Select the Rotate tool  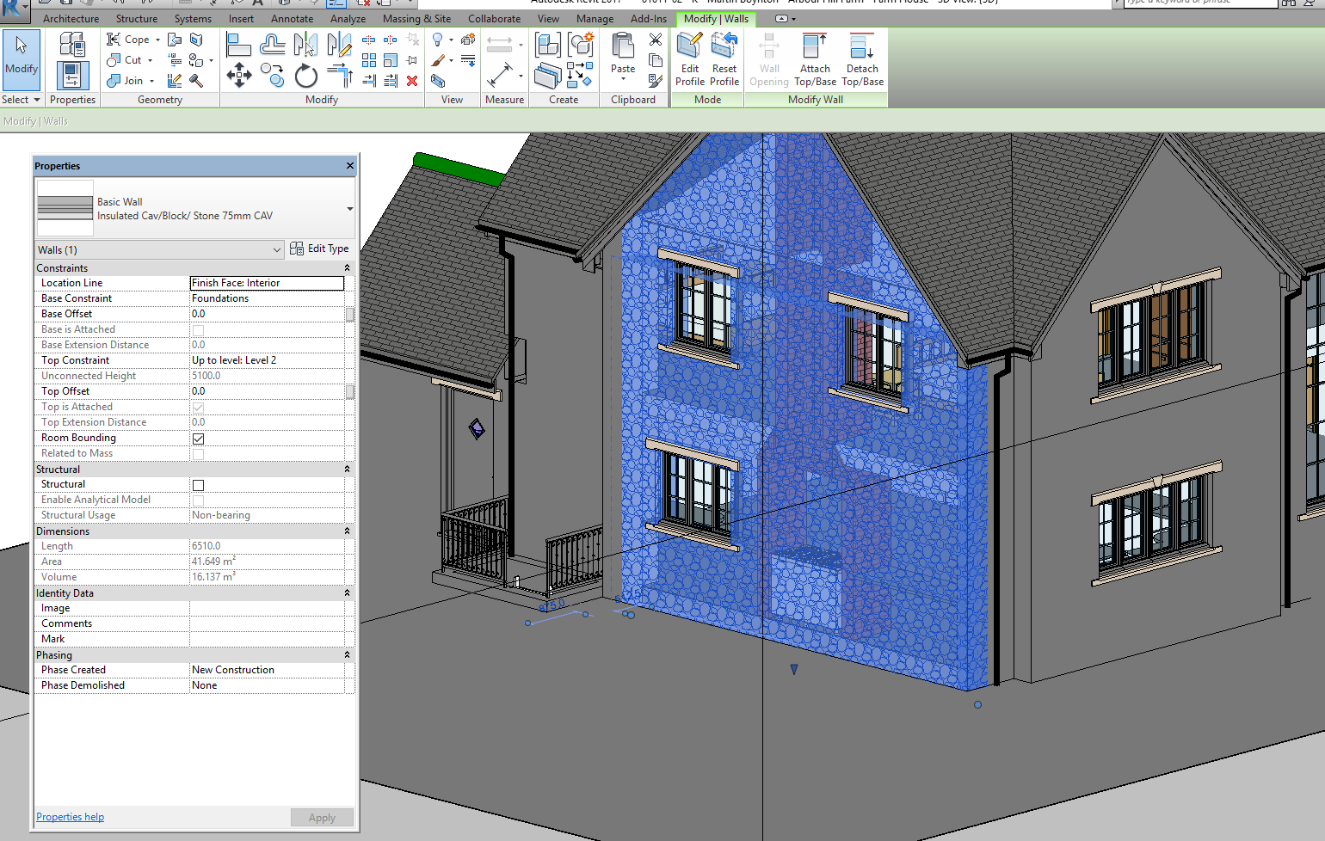point(305,76)
